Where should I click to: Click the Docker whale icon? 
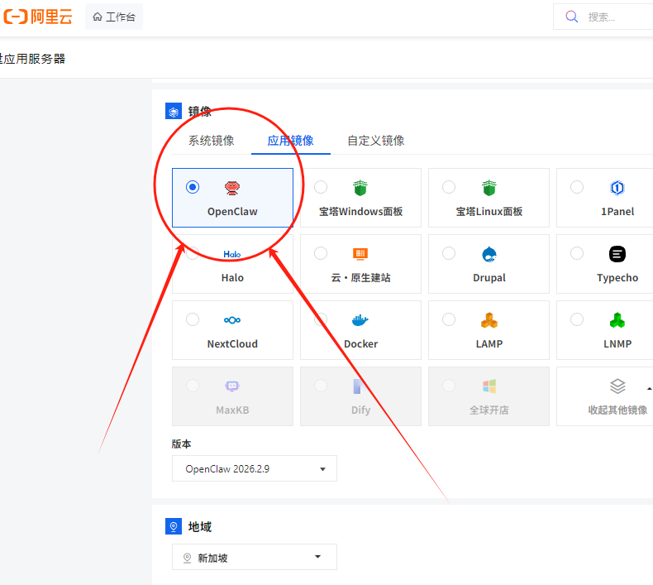tap(360, 320)
